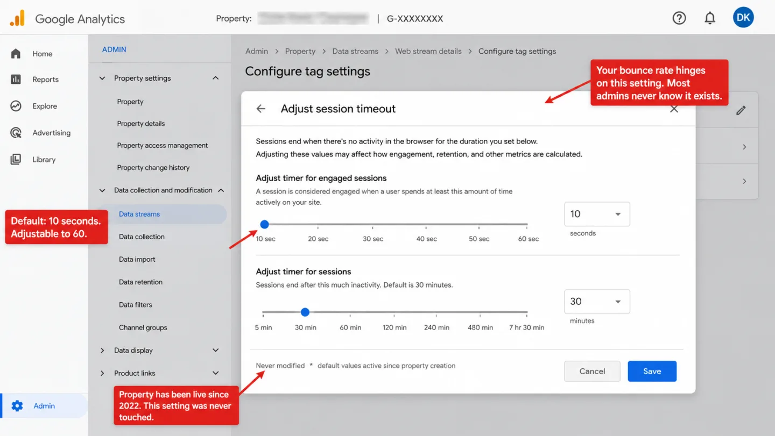
Task: Open Data retention menu item
Action: tap(140, 282)
